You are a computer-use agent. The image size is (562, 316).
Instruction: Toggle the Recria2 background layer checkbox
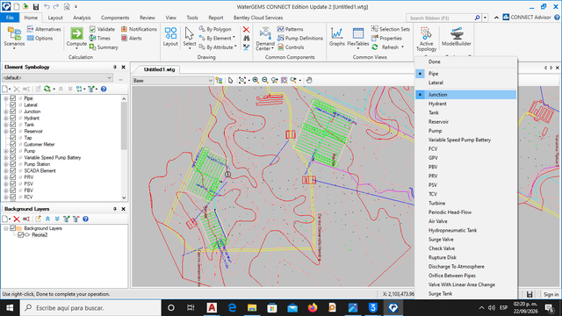[20, 235]
